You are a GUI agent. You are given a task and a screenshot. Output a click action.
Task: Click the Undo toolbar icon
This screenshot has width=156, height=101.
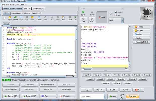point(40,17)
